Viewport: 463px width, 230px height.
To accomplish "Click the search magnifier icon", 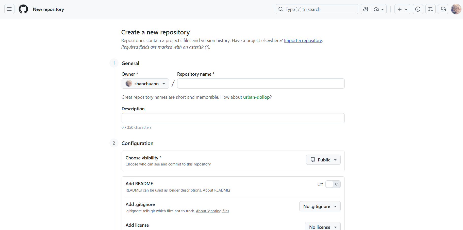I will click(x=281, y=9).
